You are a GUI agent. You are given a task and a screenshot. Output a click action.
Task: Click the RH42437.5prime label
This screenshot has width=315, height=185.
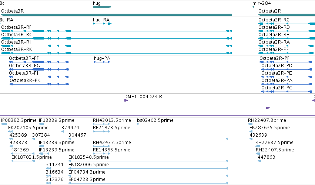(x=112, y=143)
